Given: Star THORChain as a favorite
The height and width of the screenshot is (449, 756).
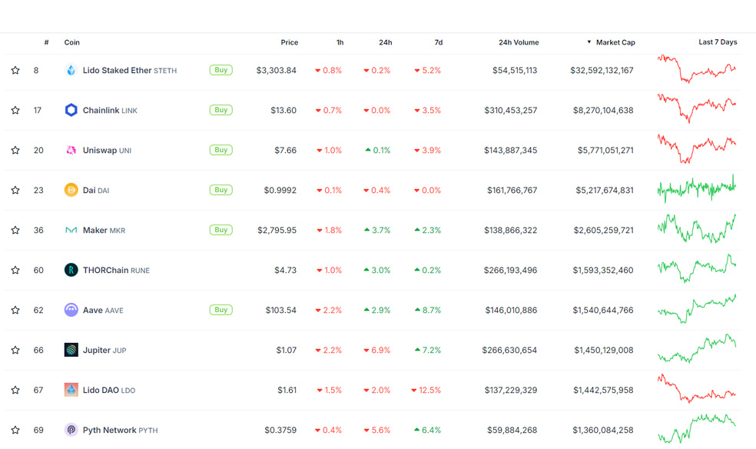Looking at the screenshot, I should coord(15,270).
